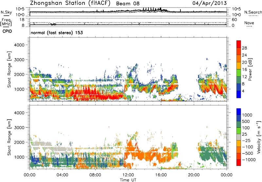The image size is (262, 182).
Task: Click the '28' power colorbar tick label
Action: pyautogui.click(x=244, y=48)
